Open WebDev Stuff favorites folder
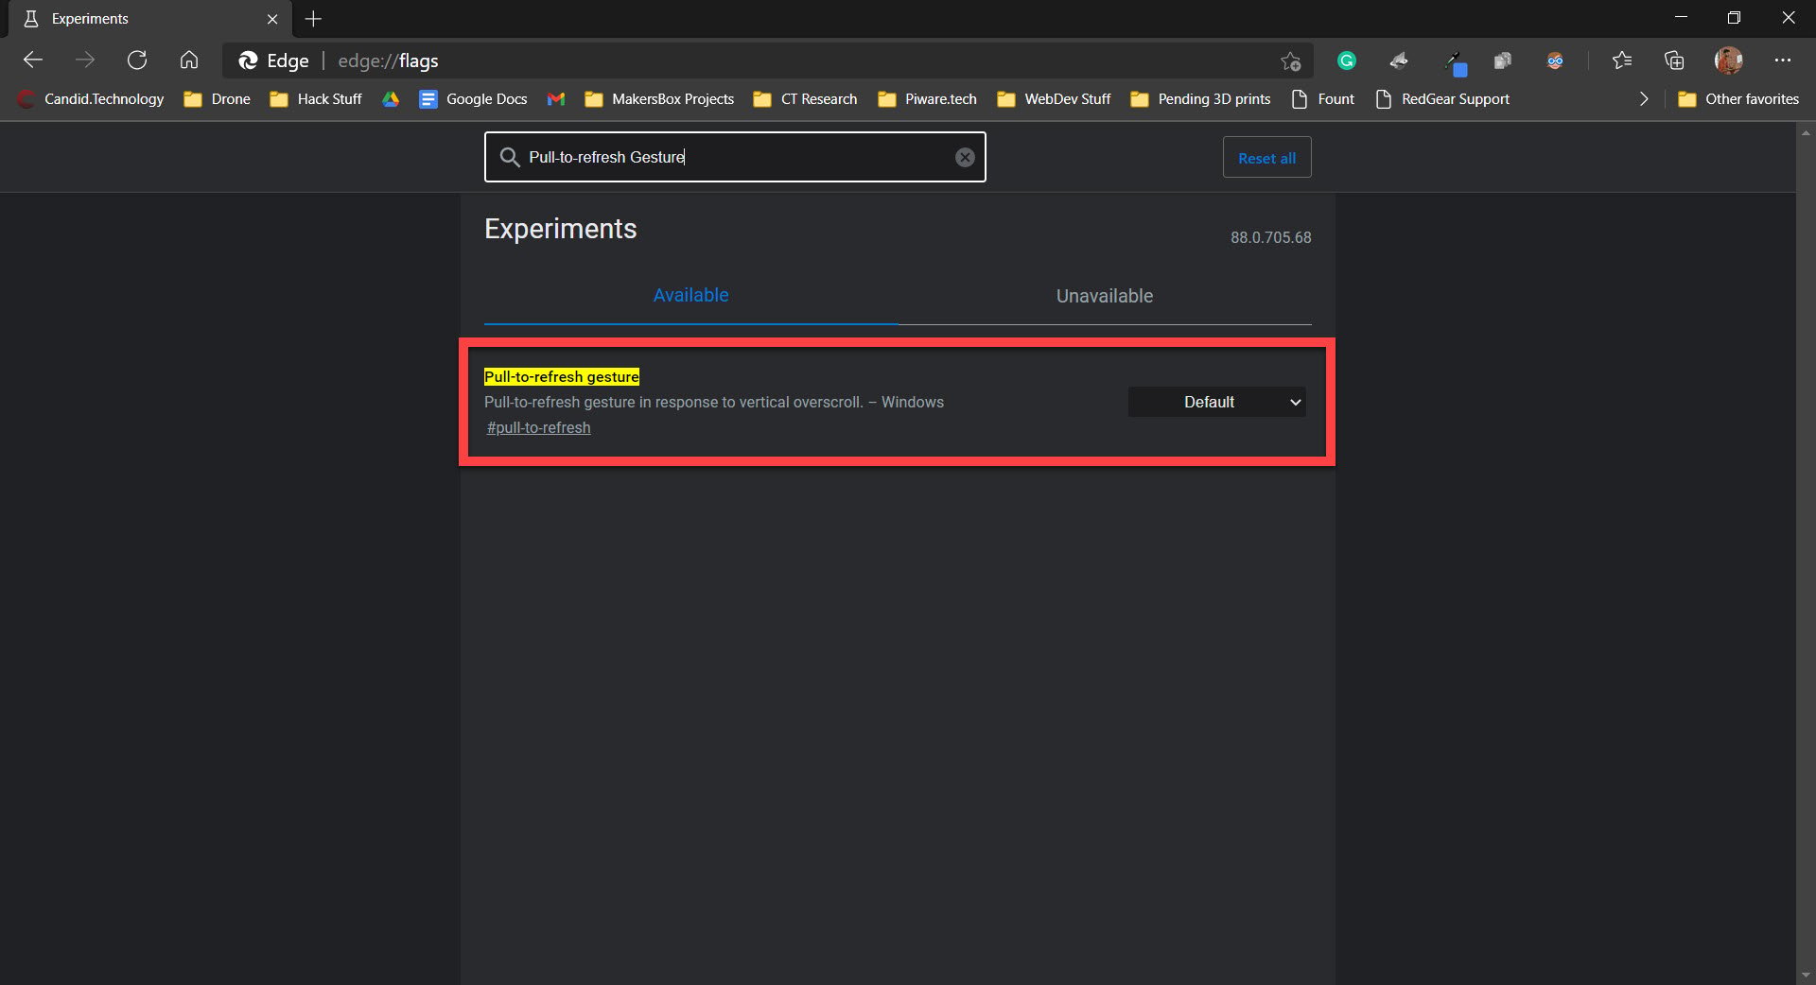 [x=1054, y=98]
